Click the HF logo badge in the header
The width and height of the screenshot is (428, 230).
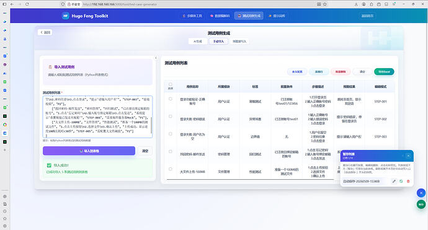coord(66,16)
